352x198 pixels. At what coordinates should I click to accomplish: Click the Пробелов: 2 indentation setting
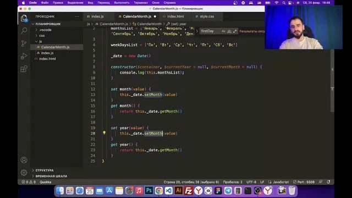pos(233,182)
